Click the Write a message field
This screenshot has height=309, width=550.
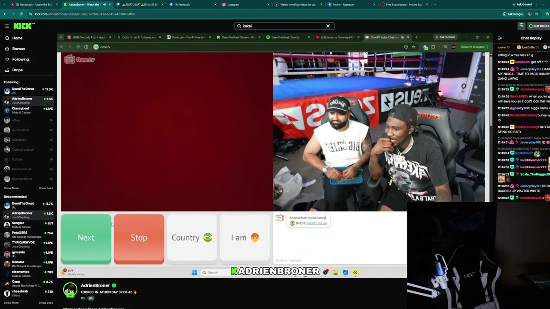(339, 261)
